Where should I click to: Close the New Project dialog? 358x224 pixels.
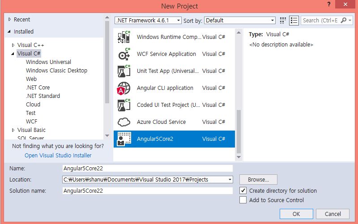[x=345, y=4]
